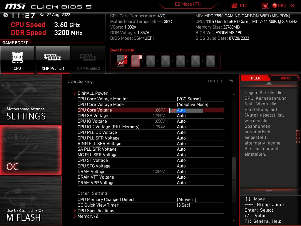
Task: Switch to EZ Mode (F7)
Action: 188,4
